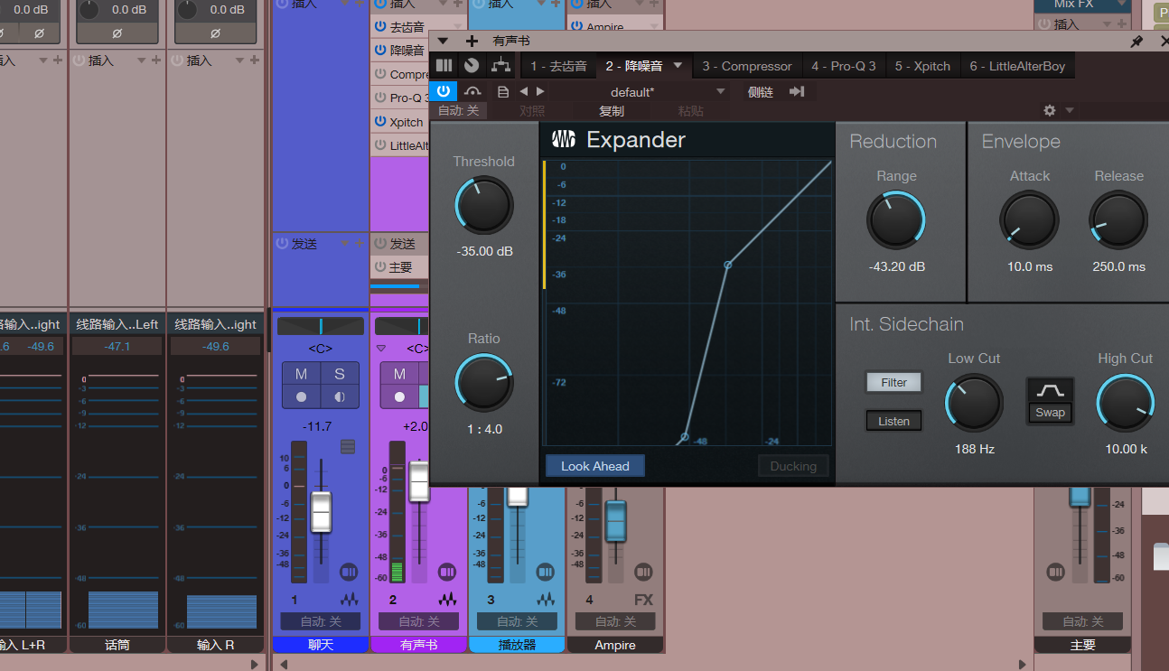Click the instrument icon on channel 2
Image resolution: width=1169 pixels, height=671 pixels.
click(447, 599)
